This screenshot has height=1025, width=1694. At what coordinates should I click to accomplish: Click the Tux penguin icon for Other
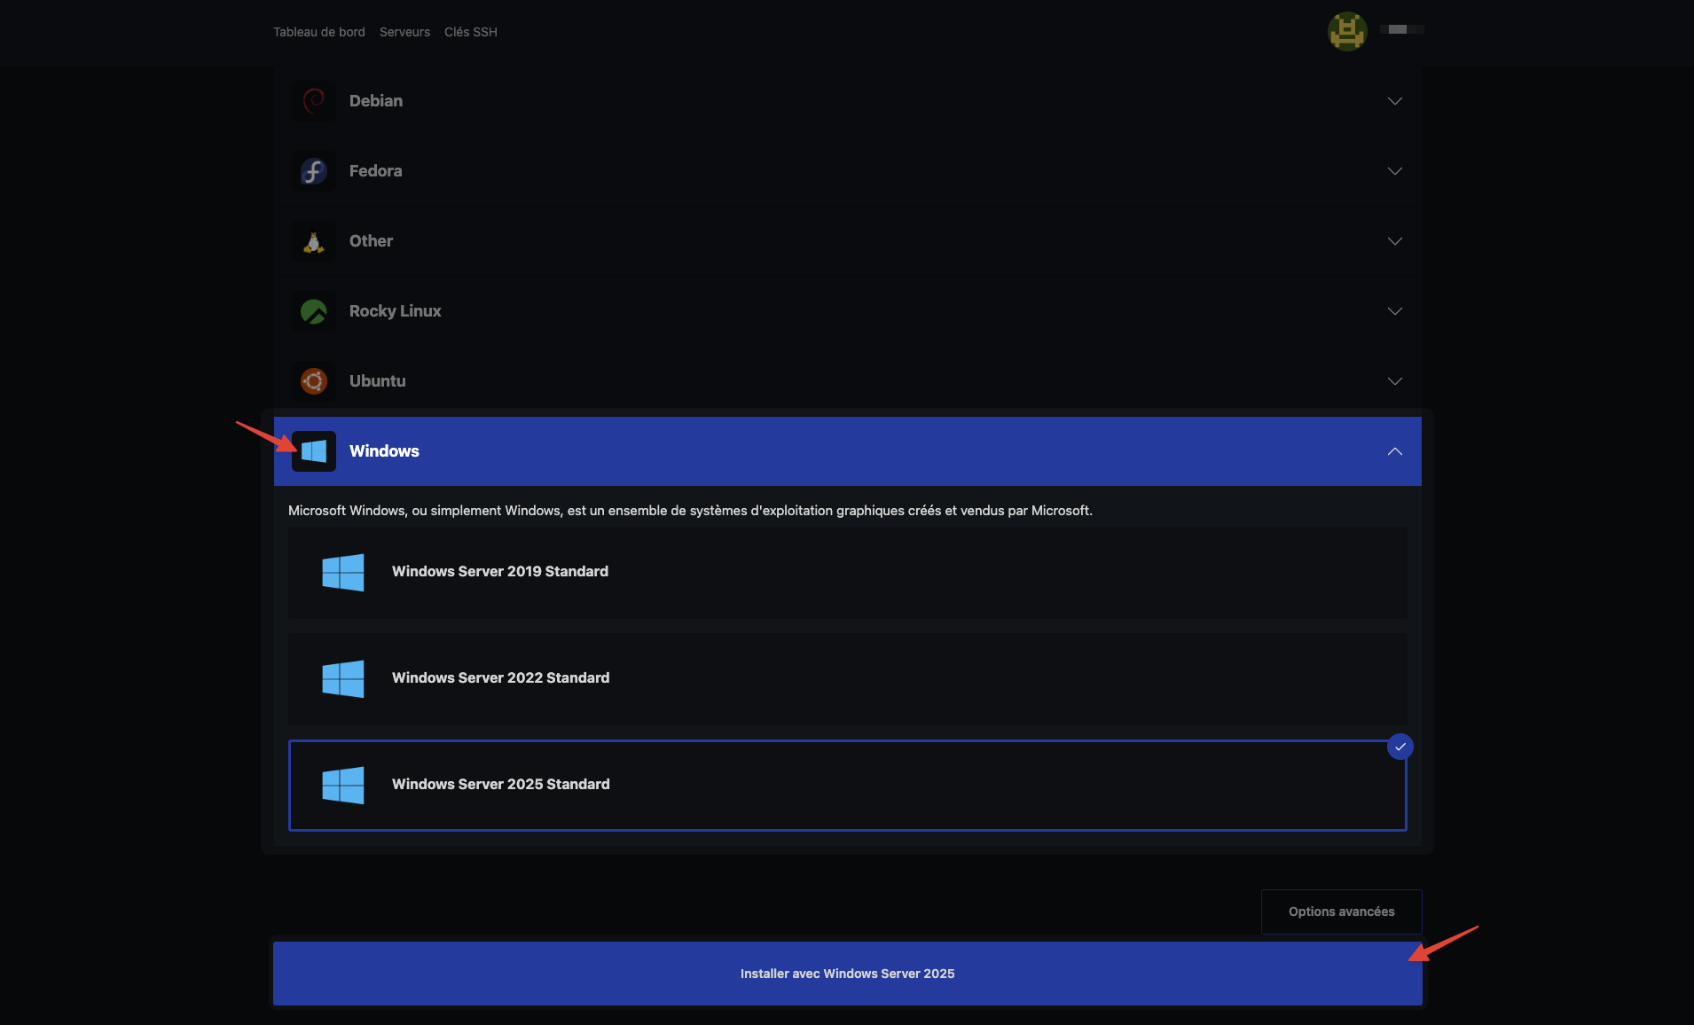tap(314, 241)
